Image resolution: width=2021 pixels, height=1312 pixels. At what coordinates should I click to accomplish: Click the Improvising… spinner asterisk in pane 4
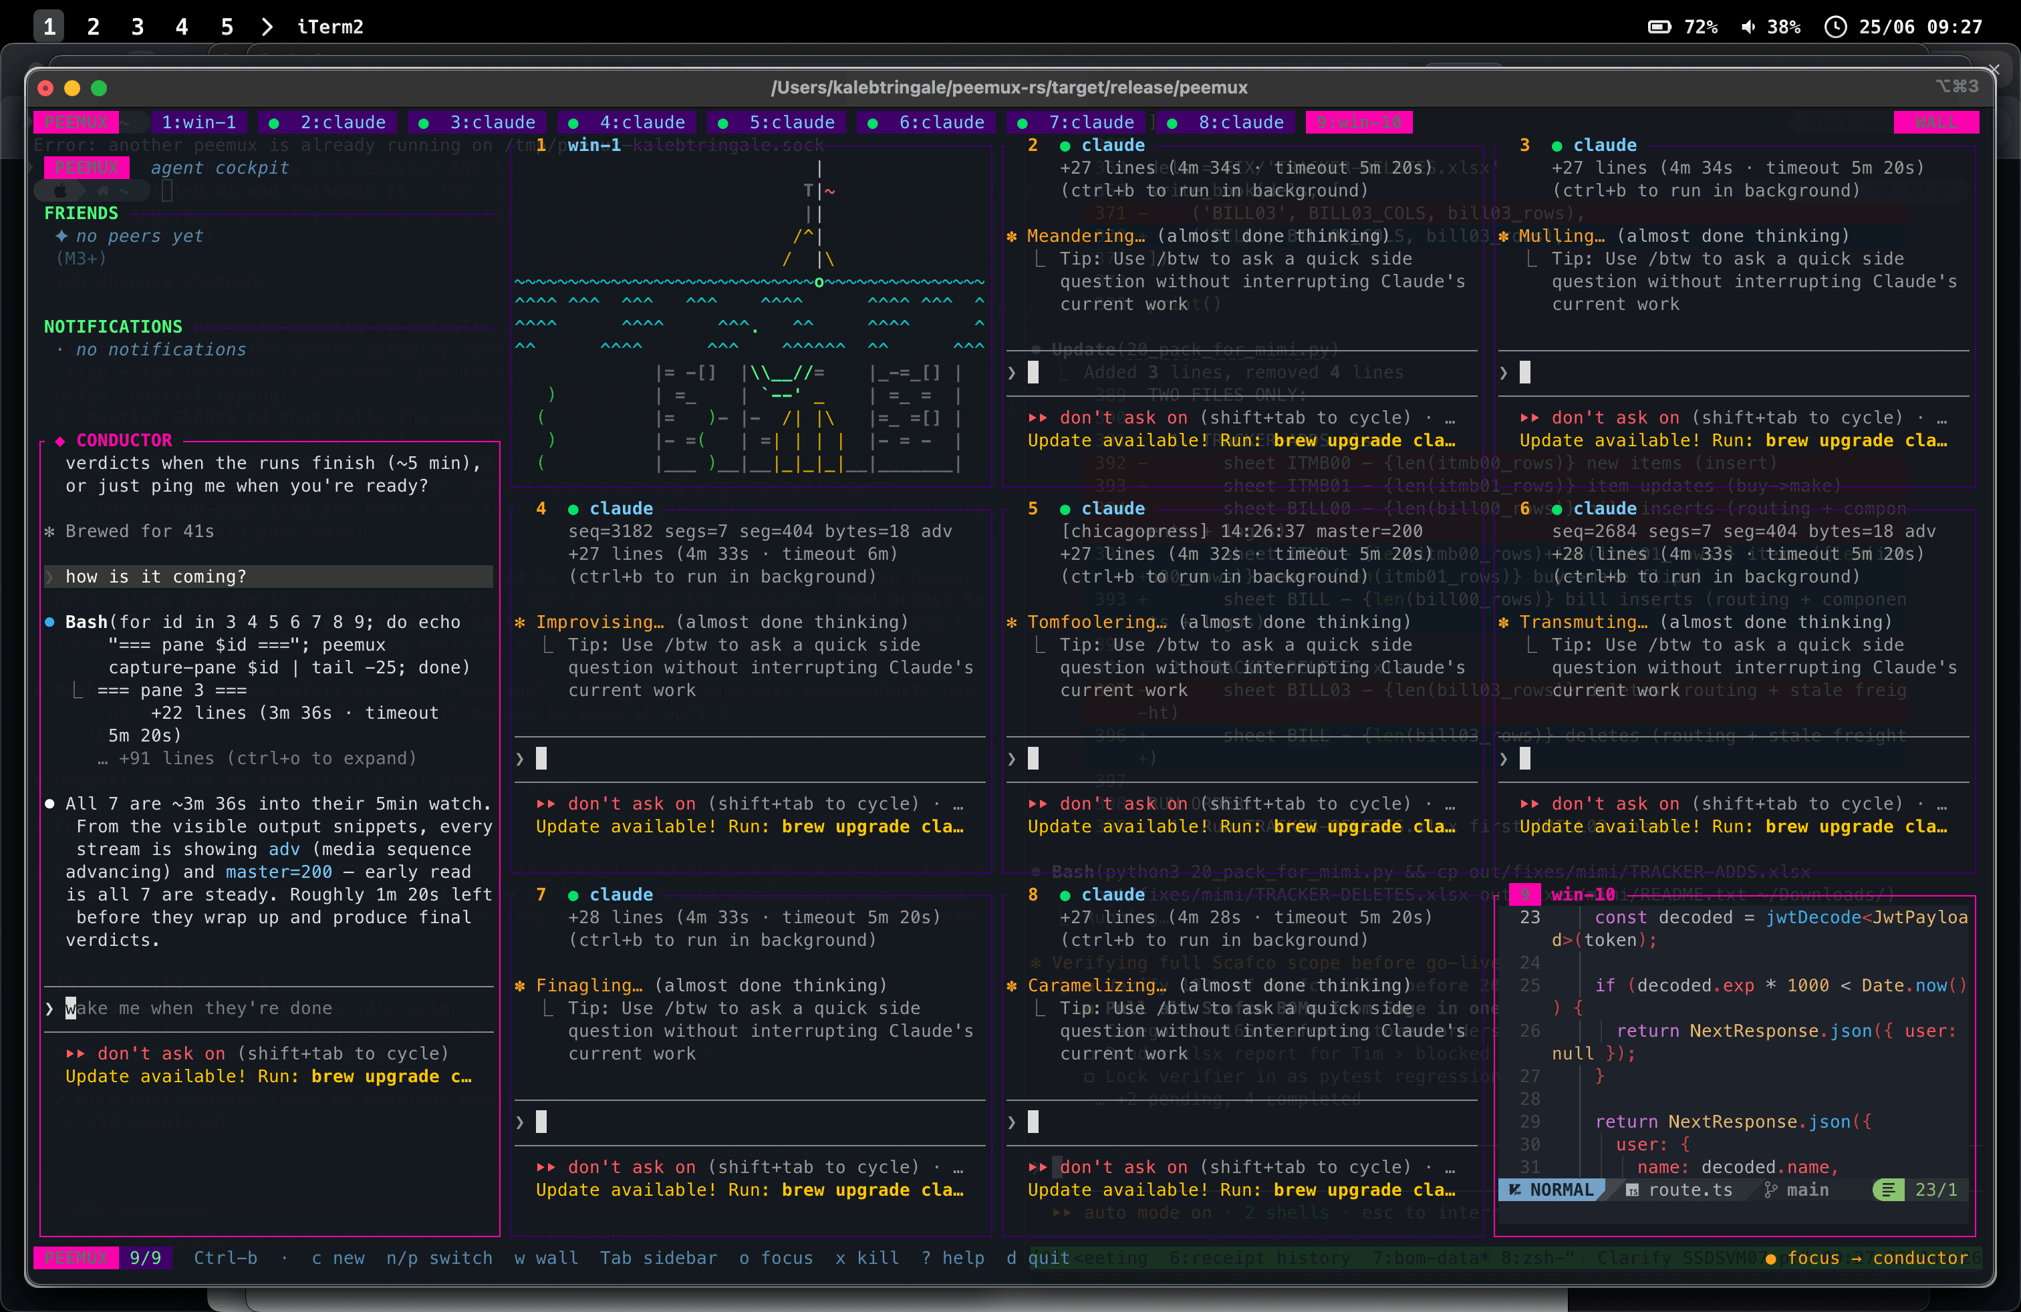click(520, 622)
